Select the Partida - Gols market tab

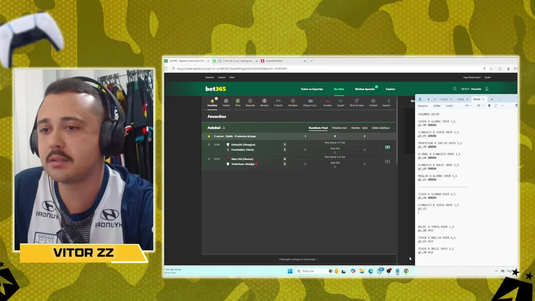pos(359,128)
